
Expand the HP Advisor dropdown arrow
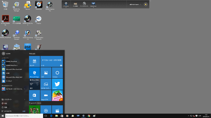(66, 8)
